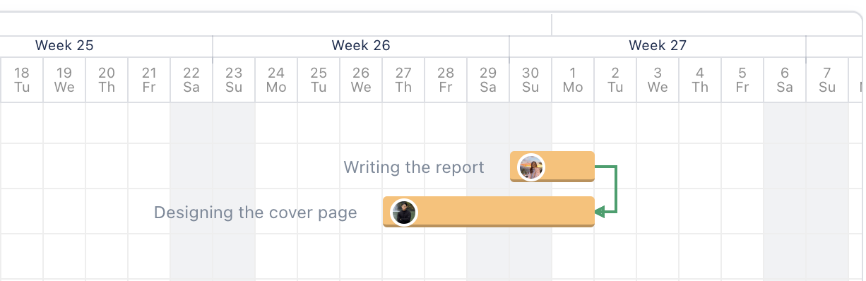This screenshot has height=281, width=866.
Task: Select the 22 Sa date column header
Action: 191,80
